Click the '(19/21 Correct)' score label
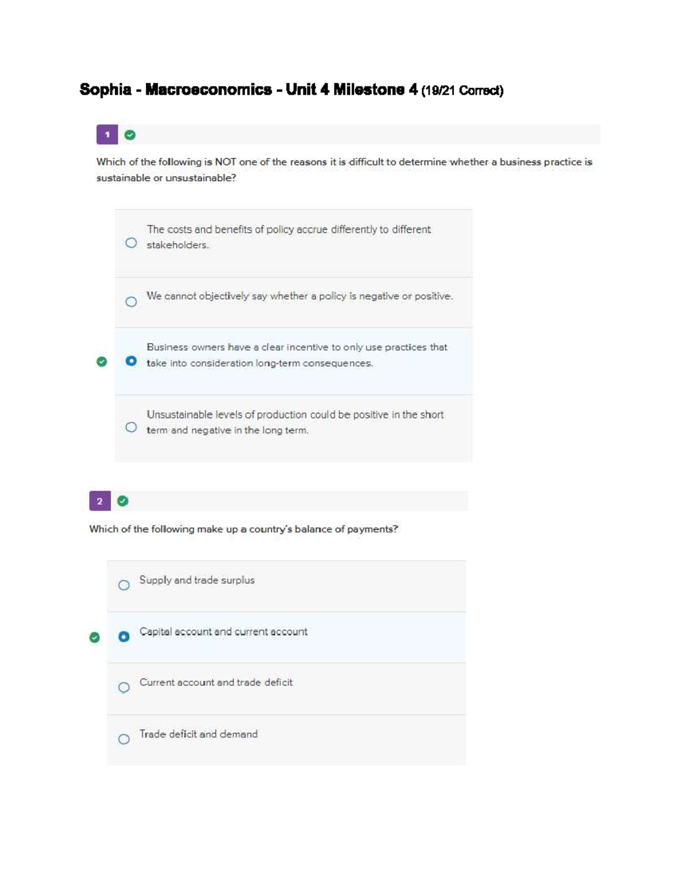This screenshot has height=878, width=678. coord(463,90)
